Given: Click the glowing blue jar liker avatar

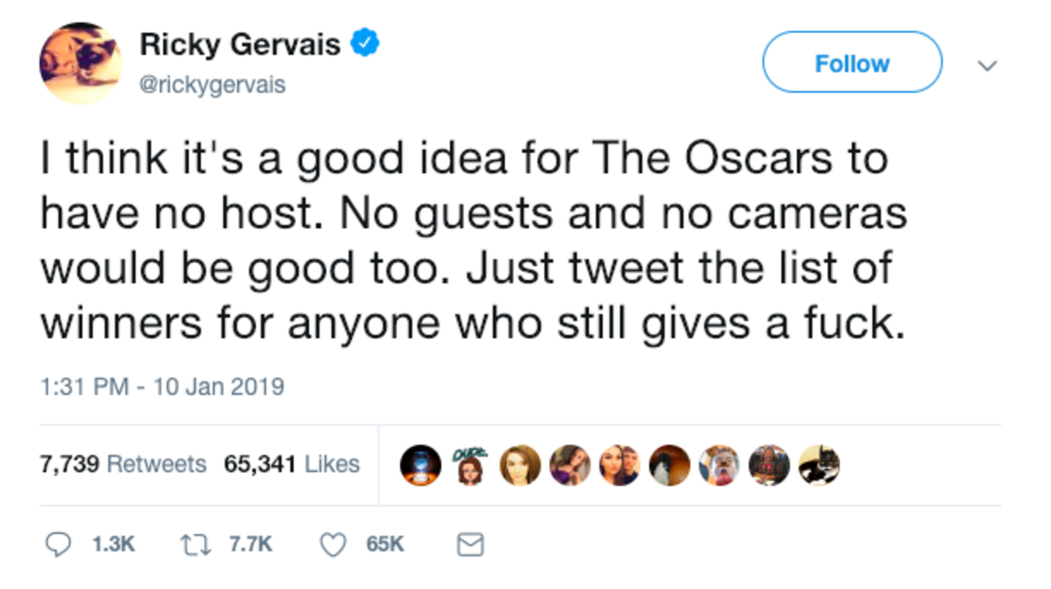Looking at the screenshot, I should tap(420, 466).
